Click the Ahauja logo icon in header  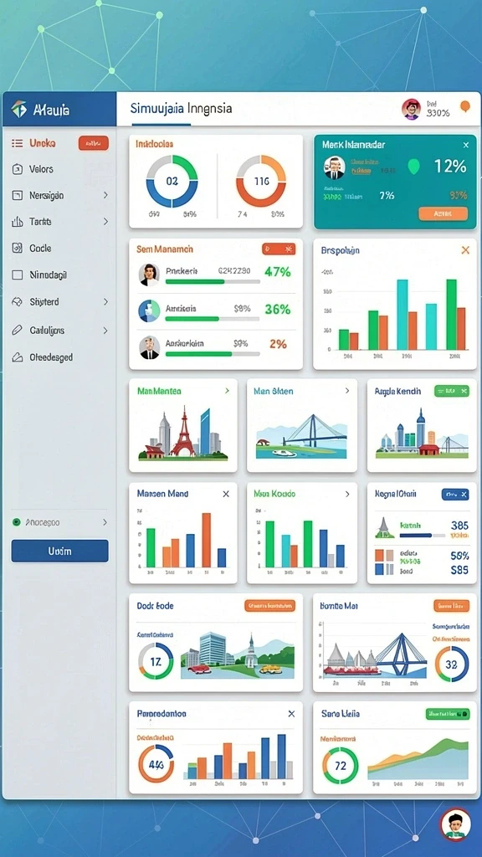click(x=18, y=110)
